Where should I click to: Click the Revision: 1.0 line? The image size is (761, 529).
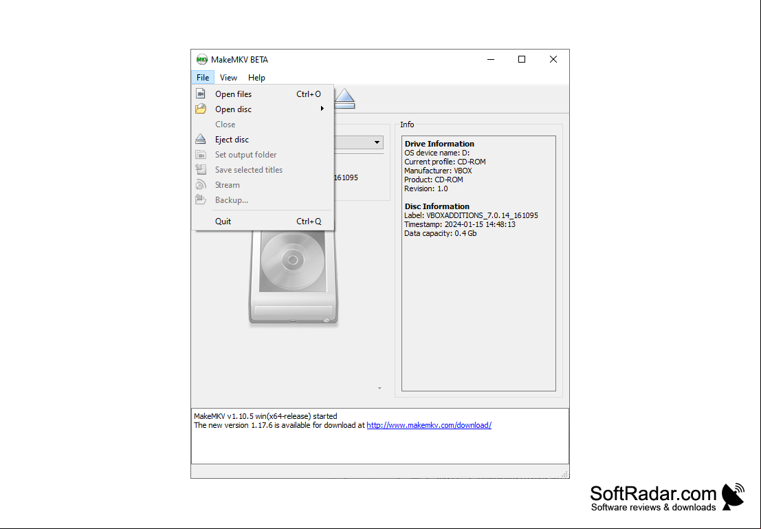426,188
